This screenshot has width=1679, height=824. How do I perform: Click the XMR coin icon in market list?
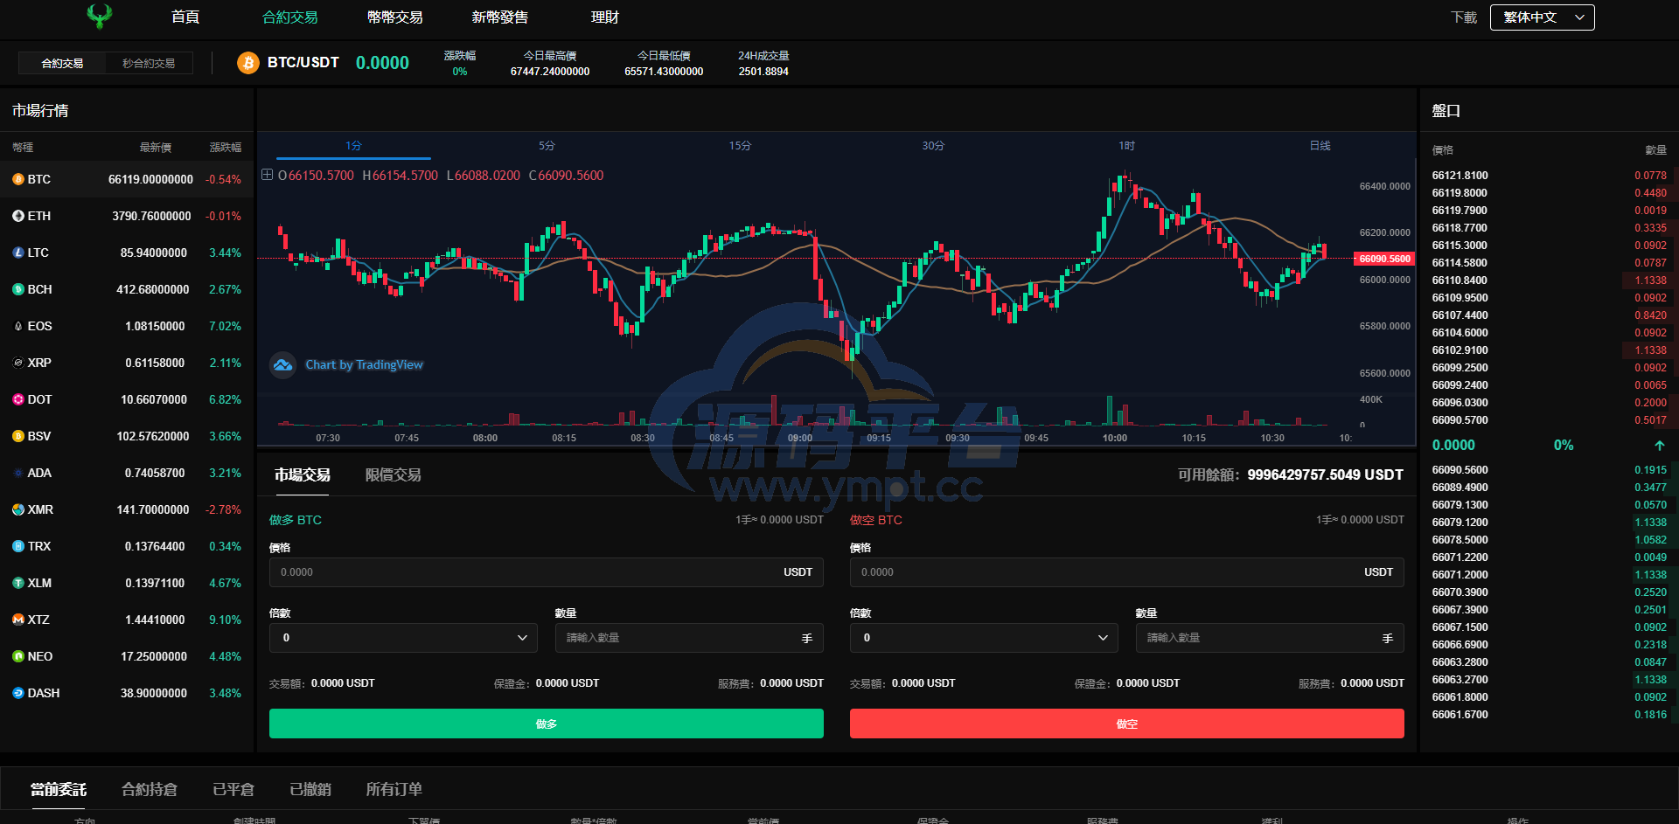pyautogui.click(x=17, y=509)
